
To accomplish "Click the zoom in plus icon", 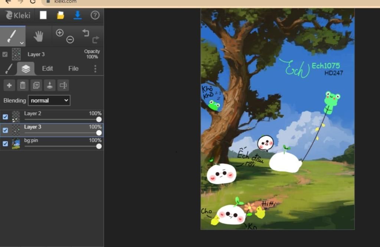I will [x=59, y=33].
